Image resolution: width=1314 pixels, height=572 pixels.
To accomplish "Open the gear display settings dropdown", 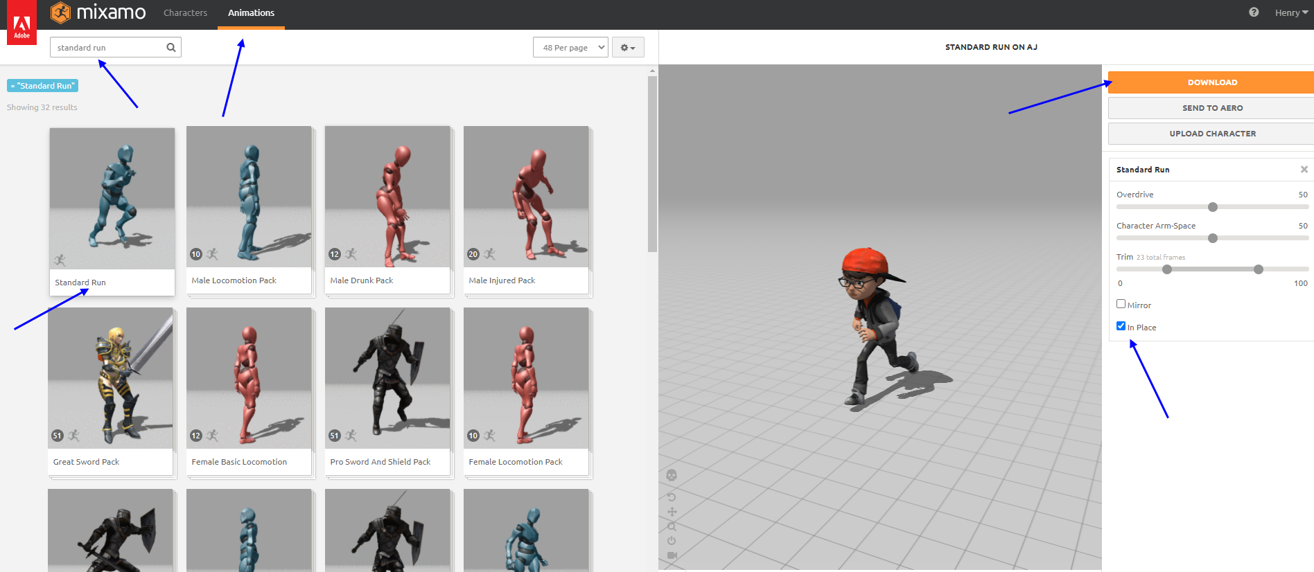I will 628,47.
